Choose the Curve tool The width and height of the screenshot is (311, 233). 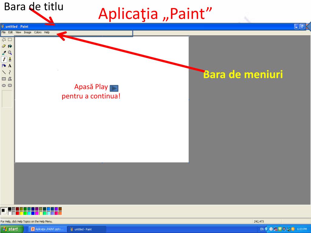point(10,72)
